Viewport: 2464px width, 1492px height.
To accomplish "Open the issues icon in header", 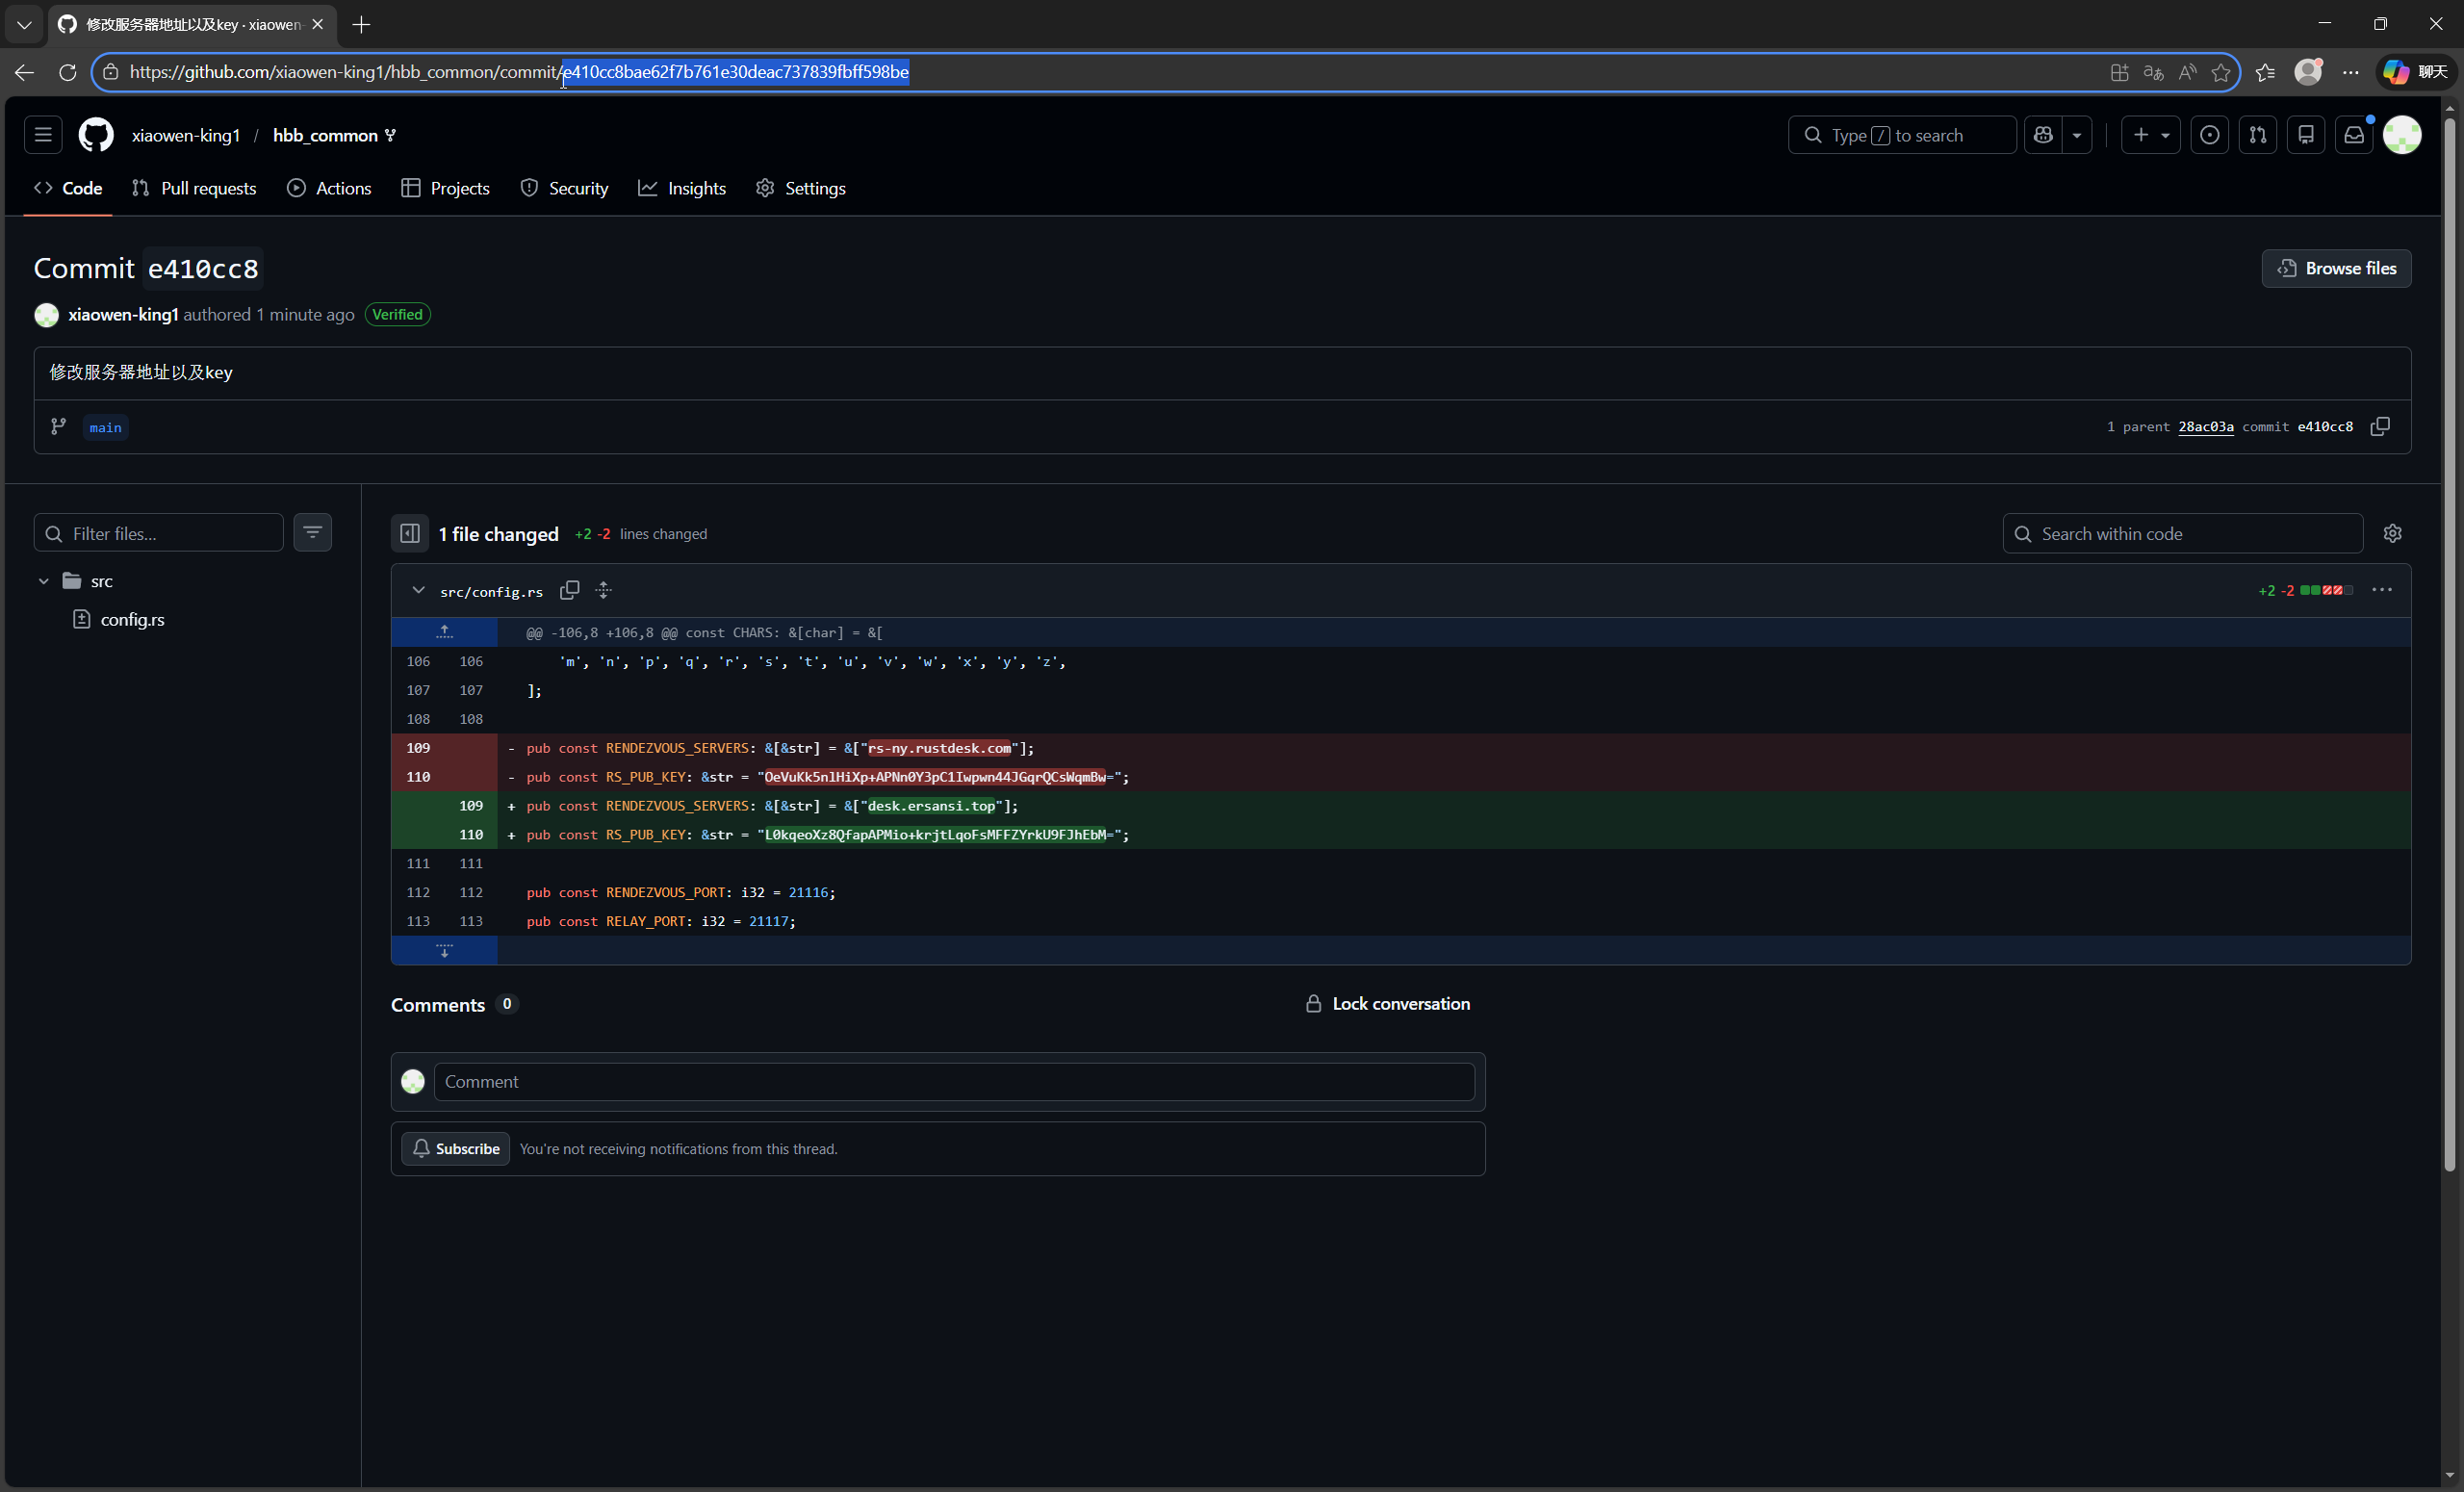I will point(2209,135).
